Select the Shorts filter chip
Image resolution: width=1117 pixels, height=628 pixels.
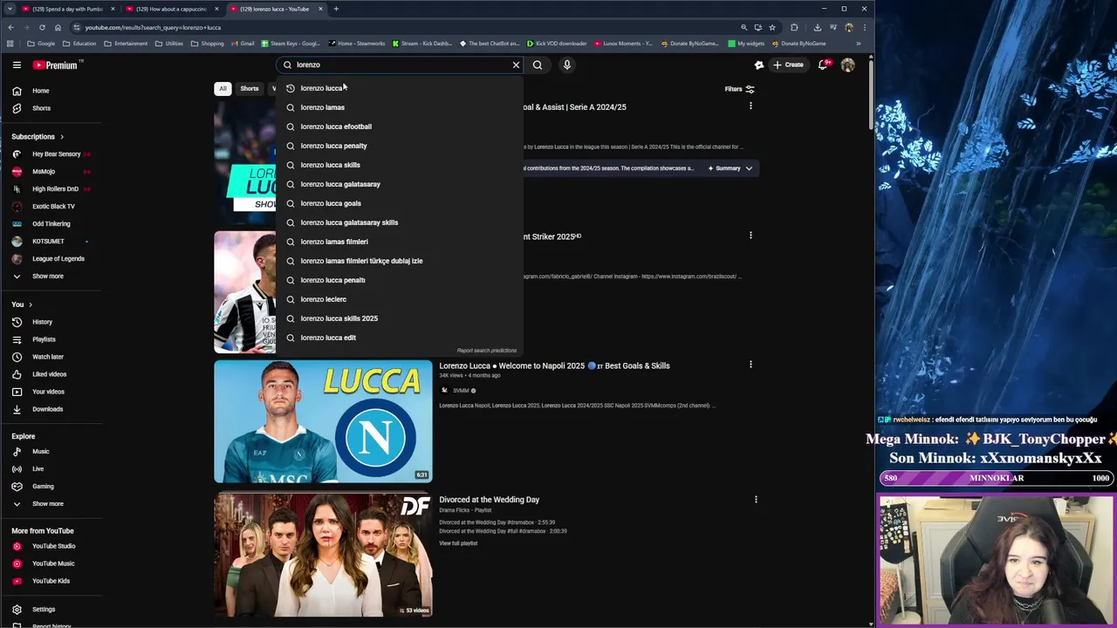click(x=250, y=89)
